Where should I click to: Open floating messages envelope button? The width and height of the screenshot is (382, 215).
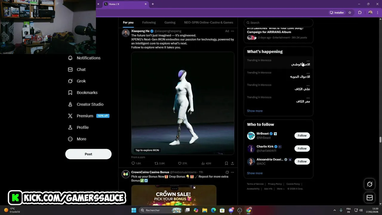[369, 198]
